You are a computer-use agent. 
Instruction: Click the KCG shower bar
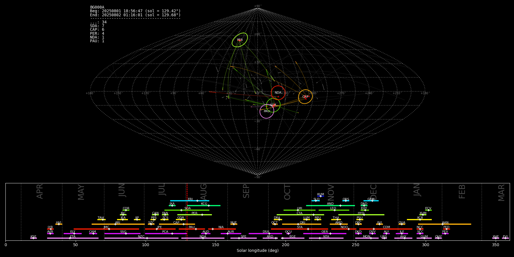tap(204, 205)
